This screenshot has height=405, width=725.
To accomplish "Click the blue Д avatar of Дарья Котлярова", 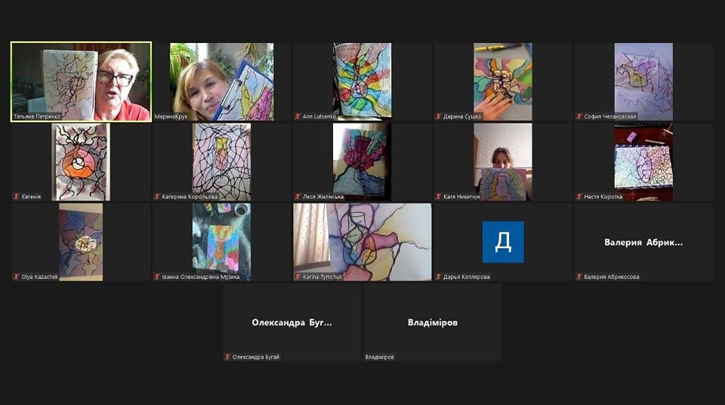I will pyautogui.click(x=503, y=242).
